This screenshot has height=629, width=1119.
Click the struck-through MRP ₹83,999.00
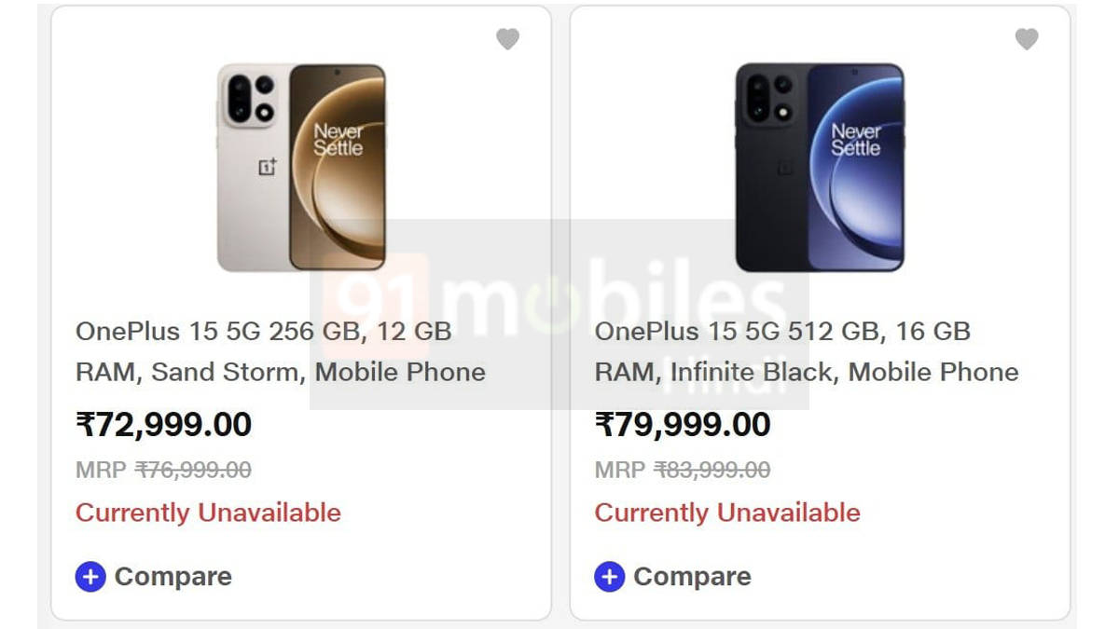tap(712, 471)
